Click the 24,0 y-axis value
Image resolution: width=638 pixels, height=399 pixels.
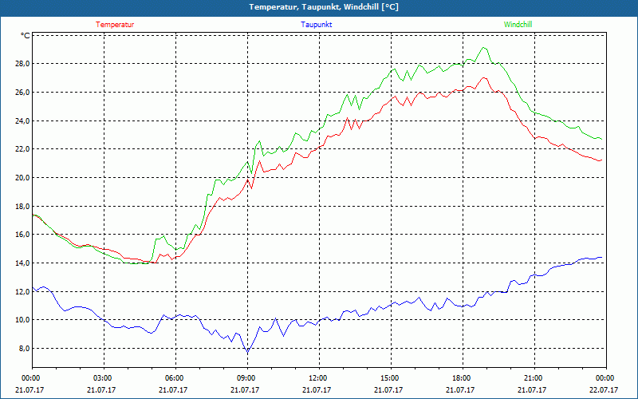[x=23, y=121]
